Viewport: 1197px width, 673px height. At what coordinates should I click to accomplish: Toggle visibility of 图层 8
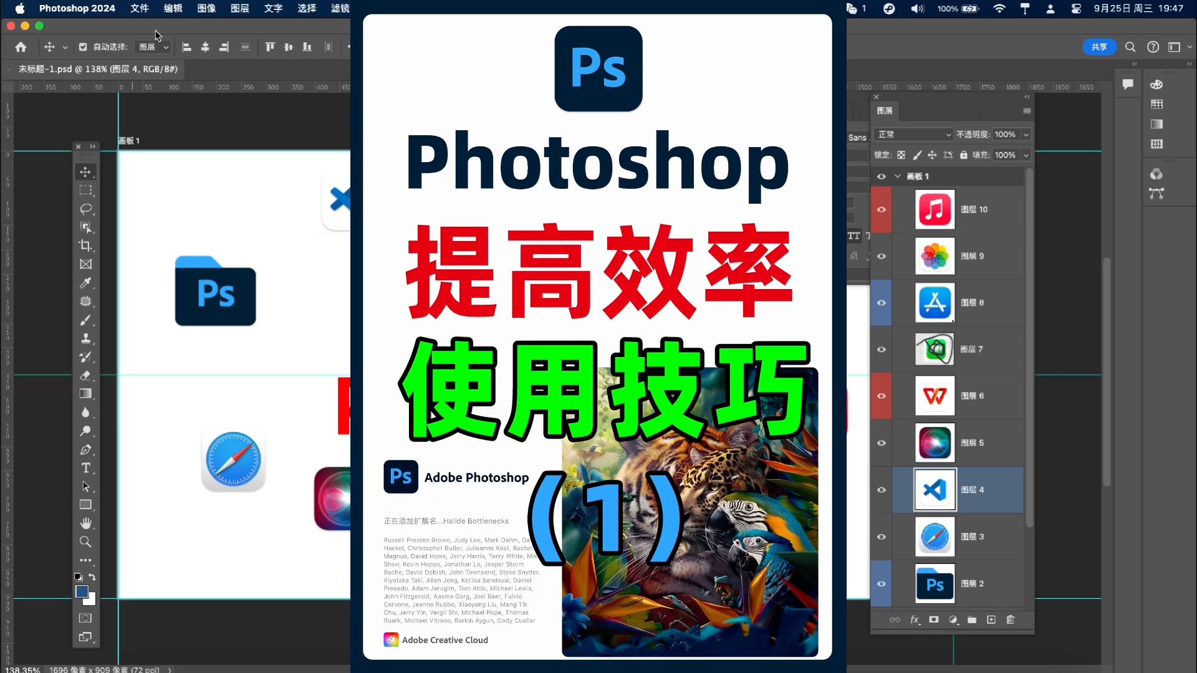click(882, 303)
